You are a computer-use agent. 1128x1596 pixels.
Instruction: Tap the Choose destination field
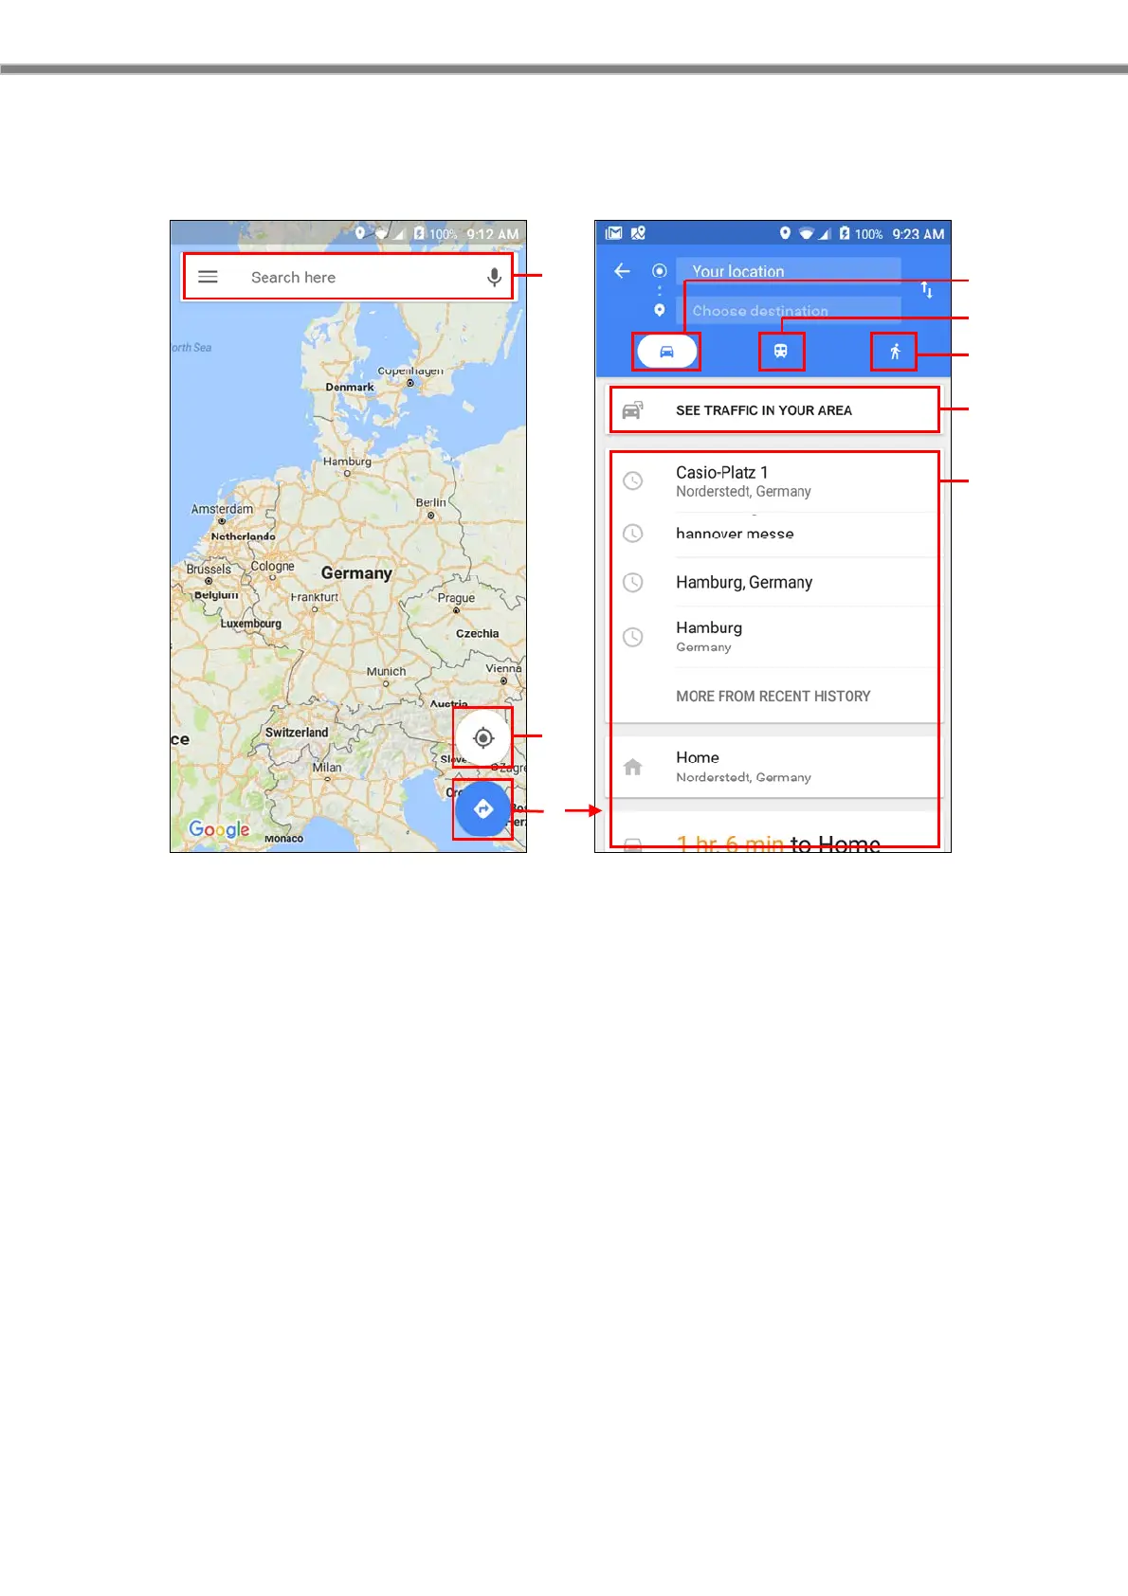(788, 311)
